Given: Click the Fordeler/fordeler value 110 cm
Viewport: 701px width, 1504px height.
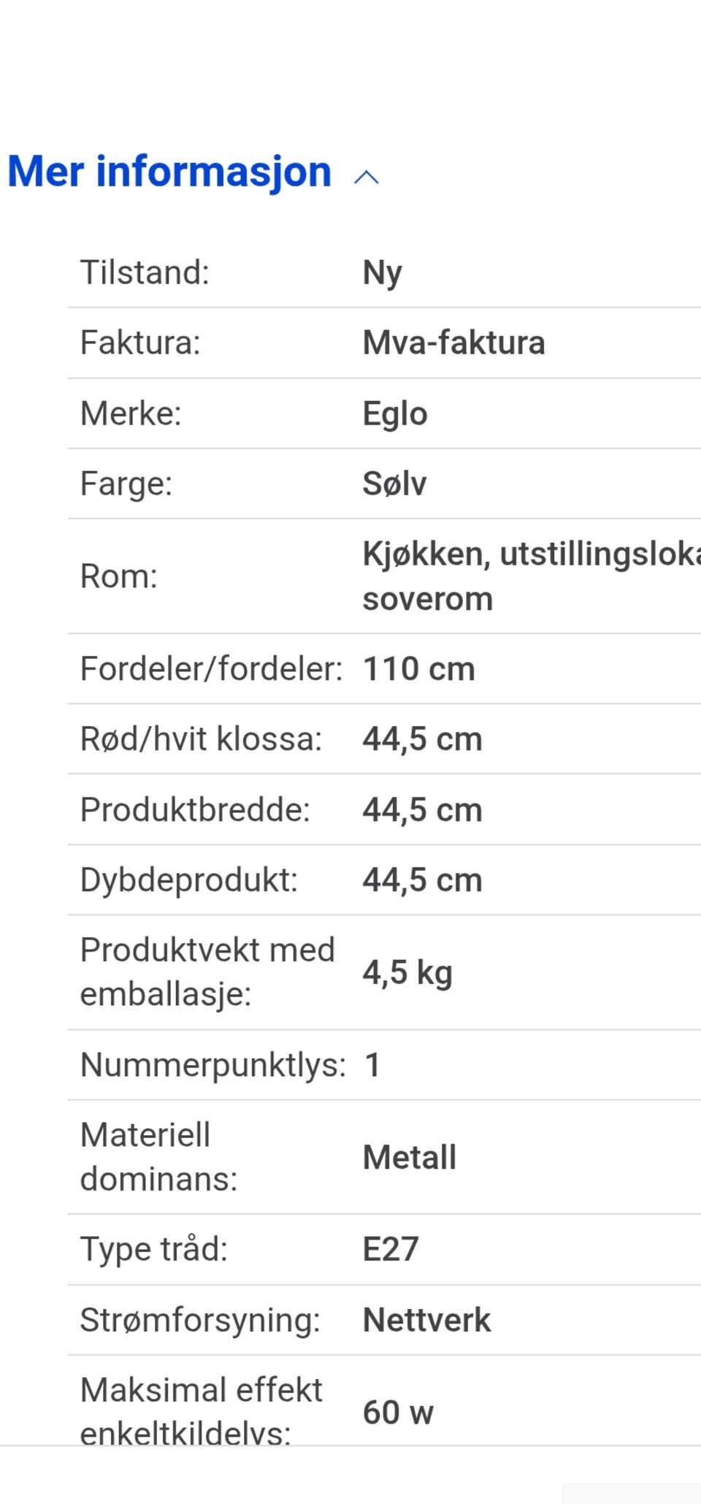Looking at the screenshot, I should (419, 669).
